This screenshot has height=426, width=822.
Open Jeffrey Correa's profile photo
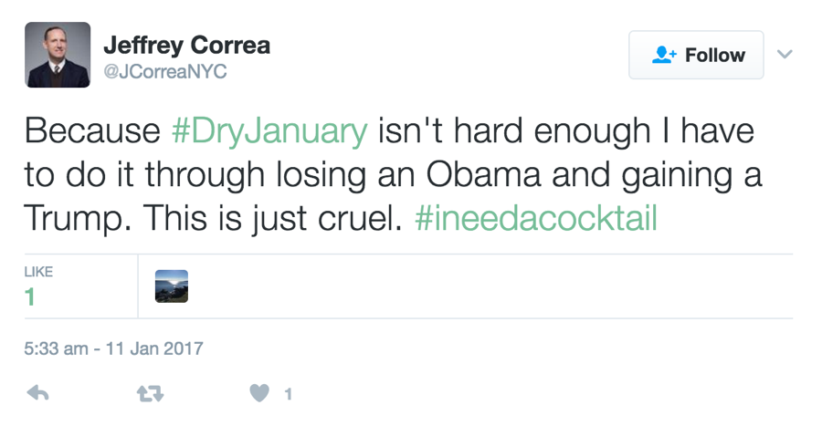(58, 55)
